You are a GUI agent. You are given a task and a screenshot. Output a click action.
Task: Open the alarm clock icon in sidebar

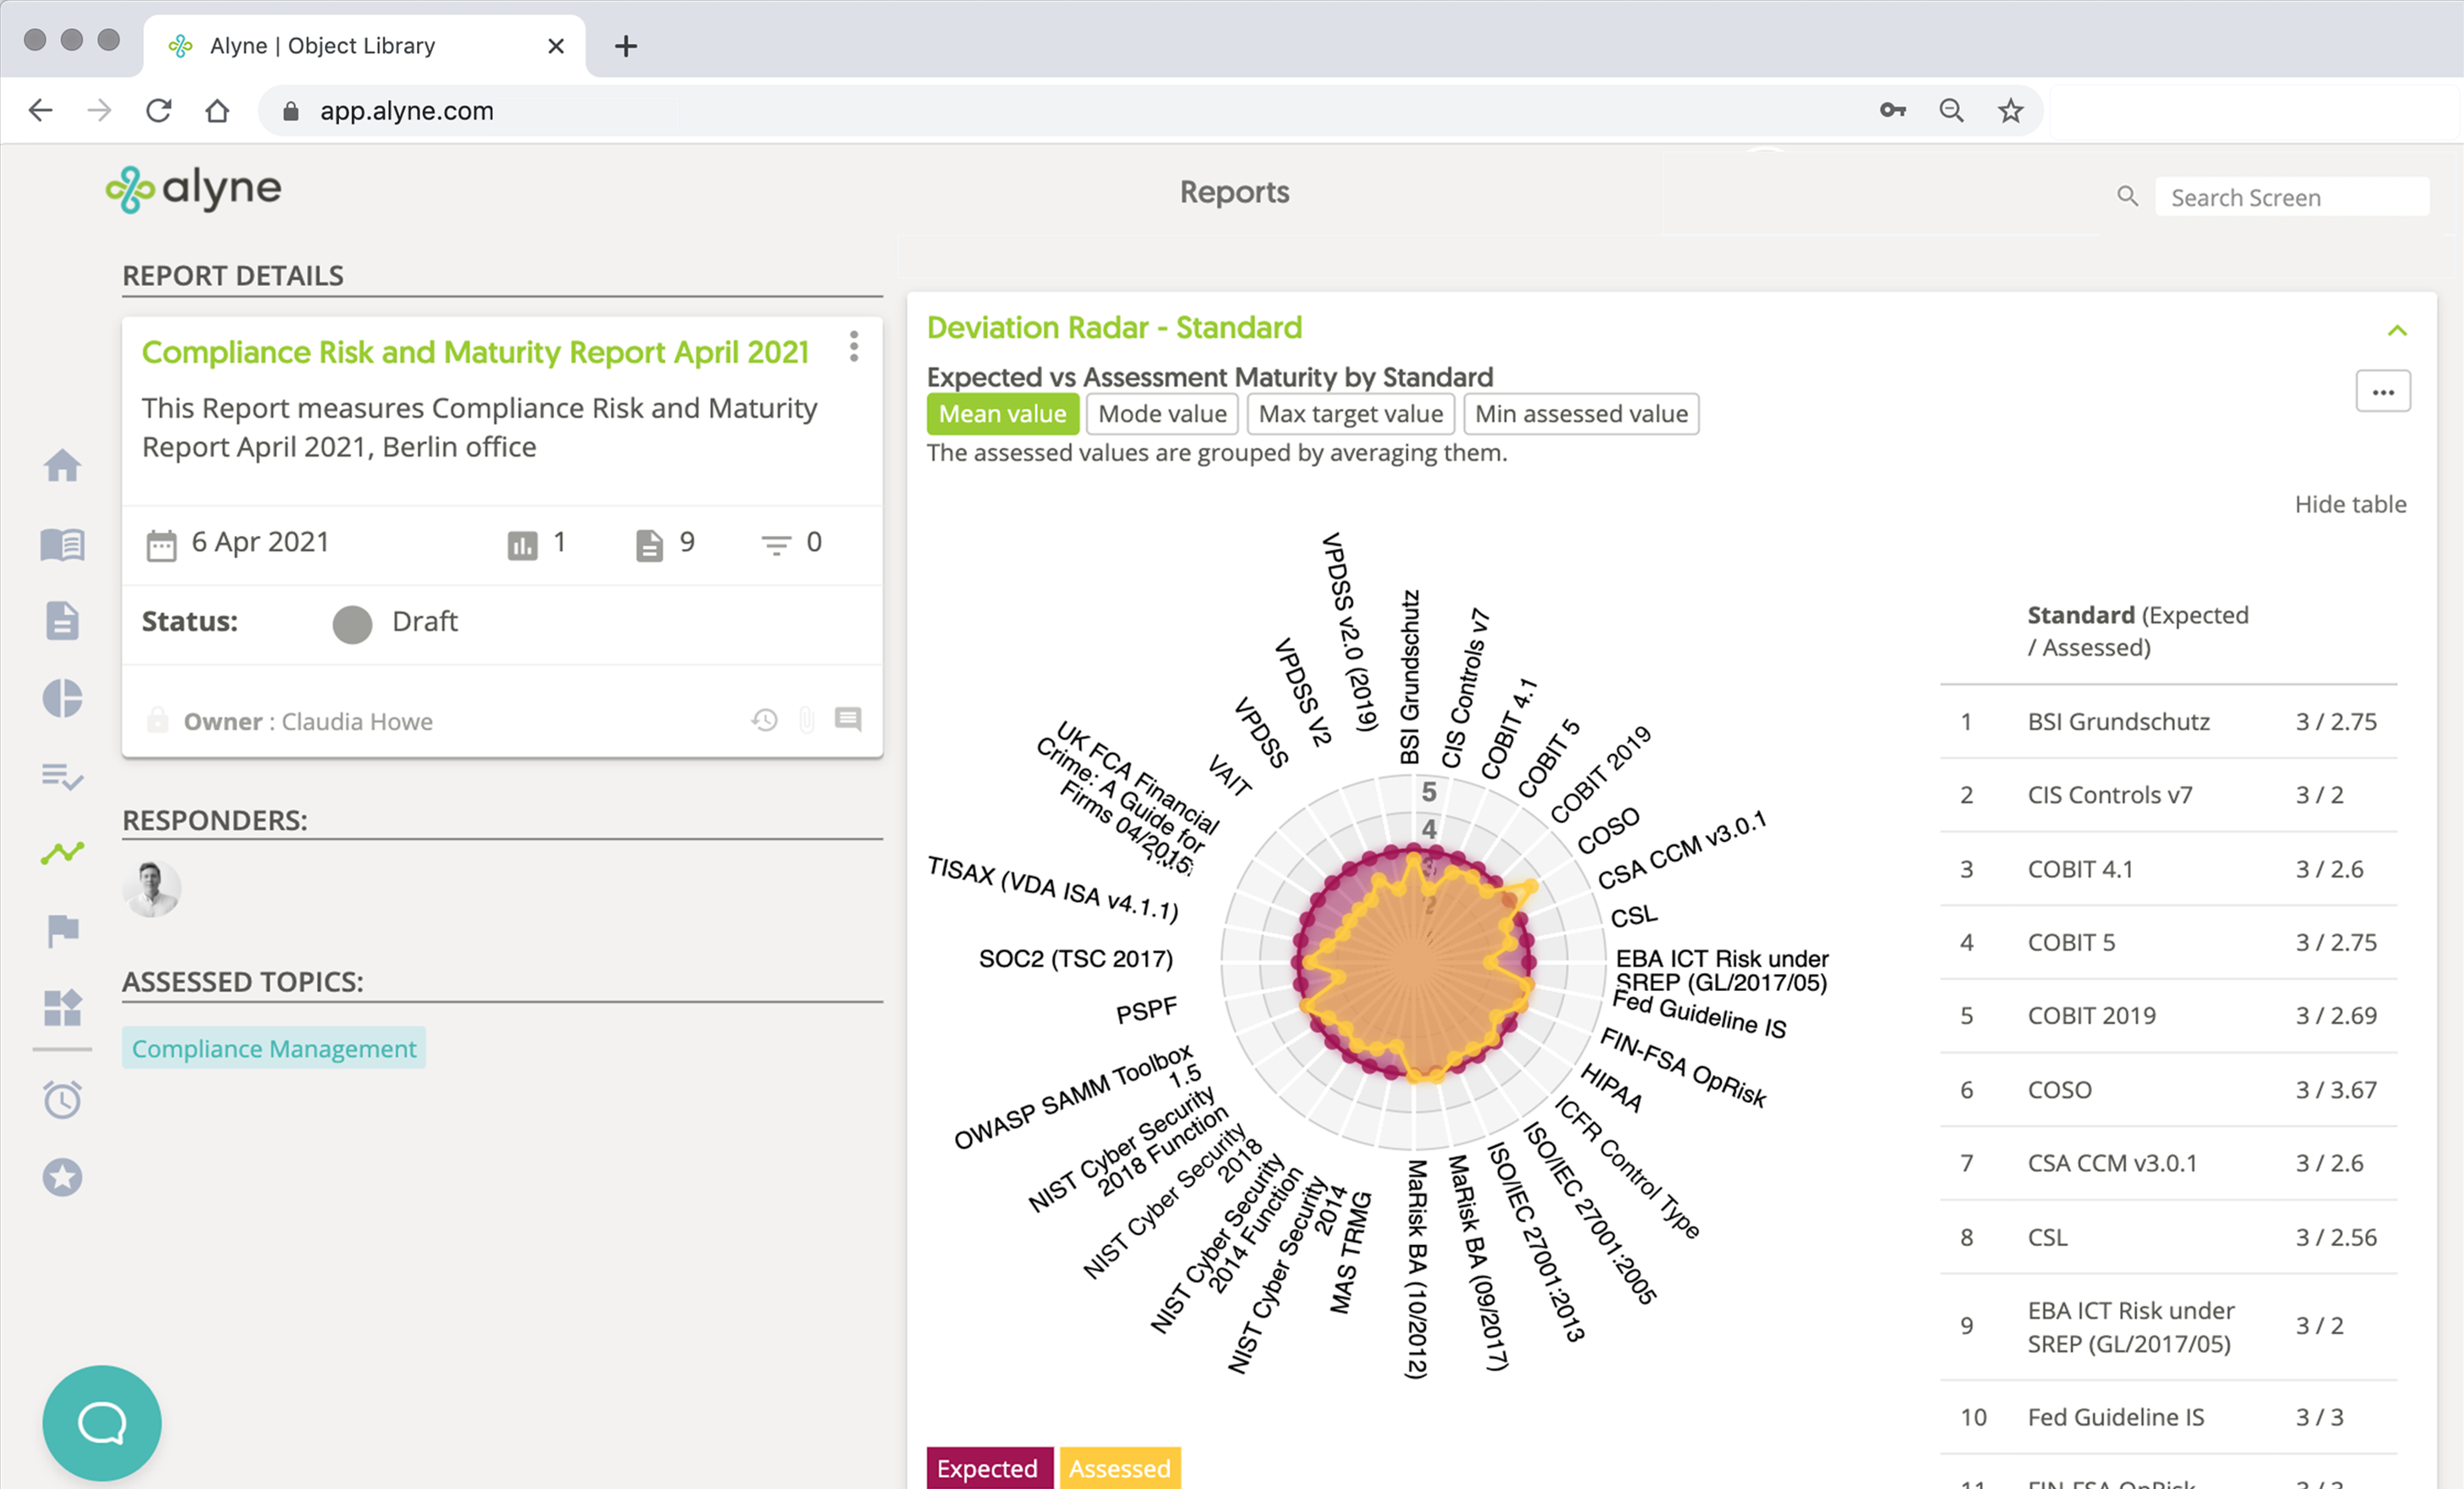pos(62,1099)
